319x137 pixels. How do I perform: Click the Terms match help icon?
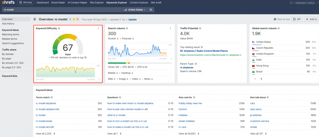pyautogui.click(x=51, y=97)
